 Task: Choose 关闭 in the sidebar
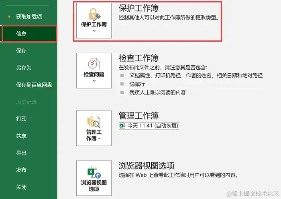21,187
